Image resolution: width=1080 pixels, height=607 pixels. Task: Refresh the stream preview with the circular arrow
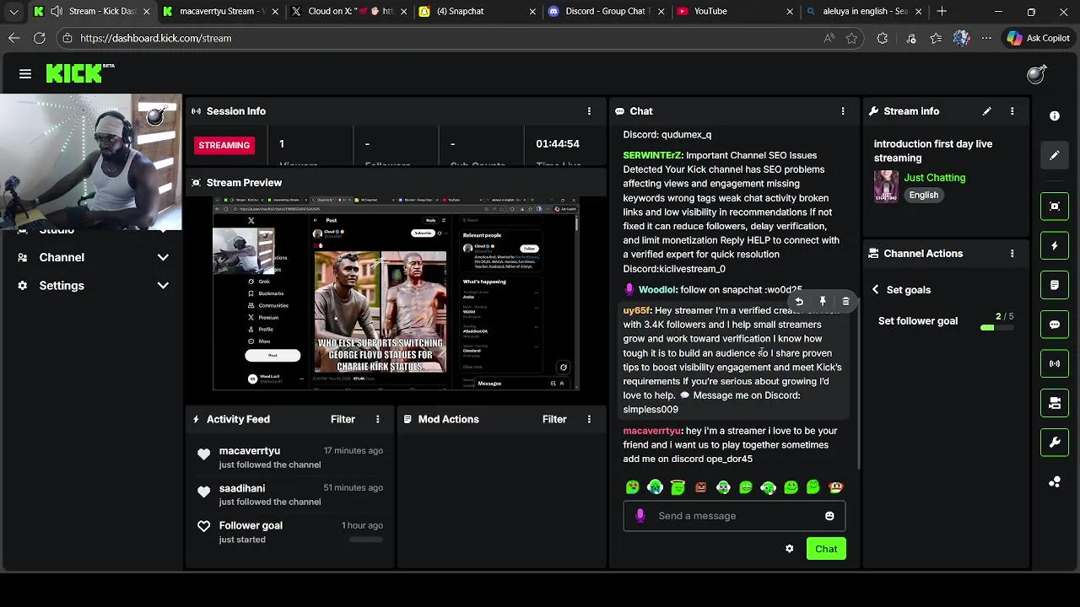tap(564, 368)
